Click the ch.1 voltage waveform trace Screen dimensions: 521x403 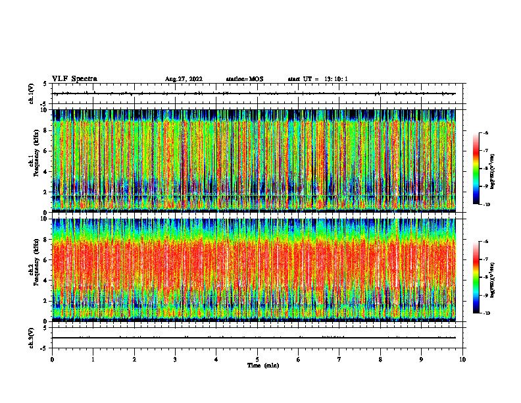click(x=254, y=94)
